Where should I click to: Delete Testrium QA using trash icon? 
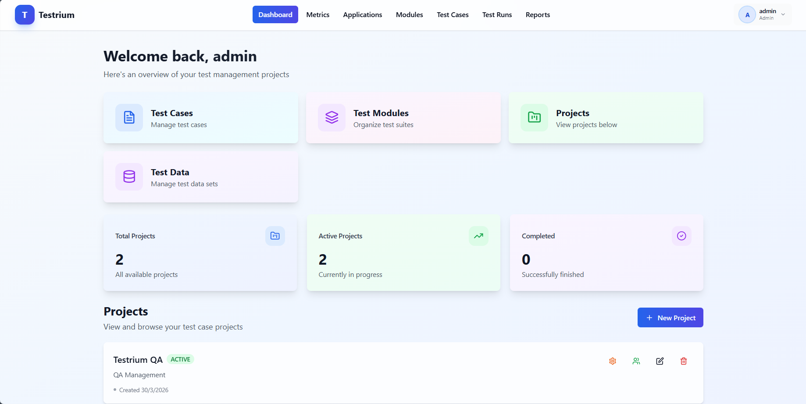point(684,361)
